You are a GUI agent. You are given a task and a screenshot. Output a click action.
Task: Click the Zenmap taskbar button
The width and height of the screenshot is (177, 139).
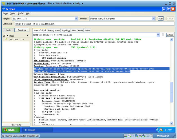tap(37, 130)
